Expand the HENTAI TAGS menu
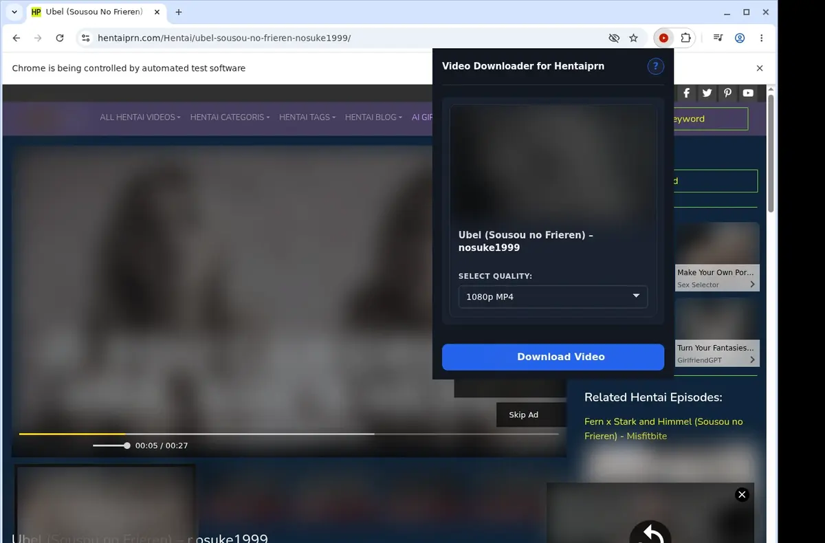The image size is (825, 543). [x=307, y=118]
